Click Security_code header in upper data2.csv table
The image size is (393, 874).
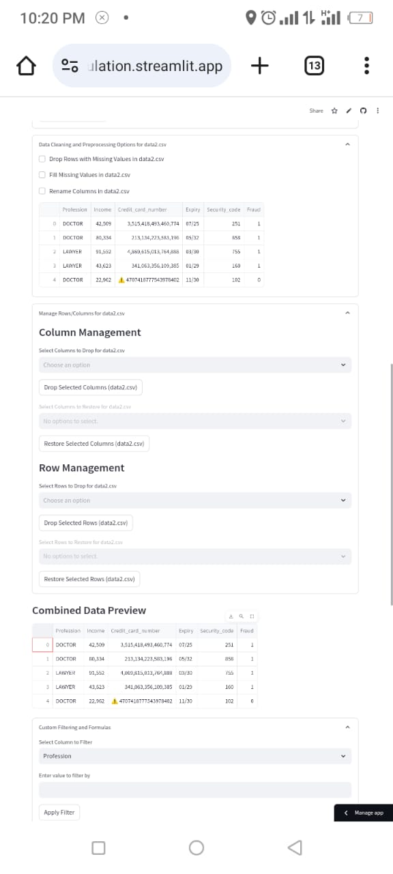point(223,210)
